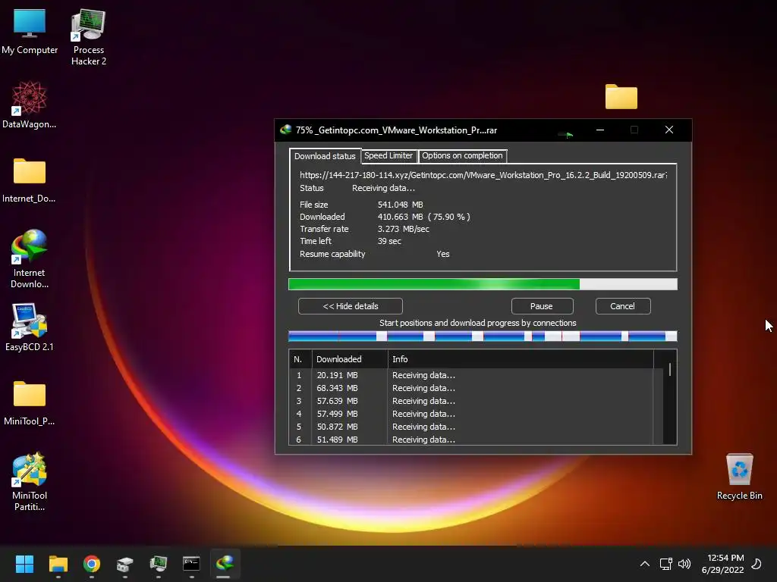
Task: Select MiniTool Partition desktop shortcut
Action: point(30,481)
